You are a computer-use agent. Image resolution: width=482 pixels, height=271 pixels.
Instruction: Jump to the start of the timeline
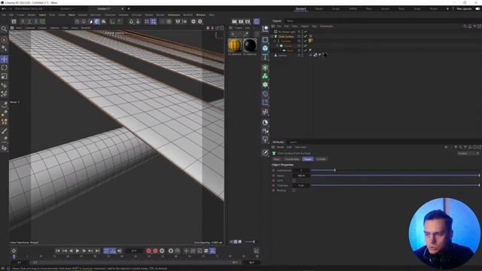pos(57,251)
